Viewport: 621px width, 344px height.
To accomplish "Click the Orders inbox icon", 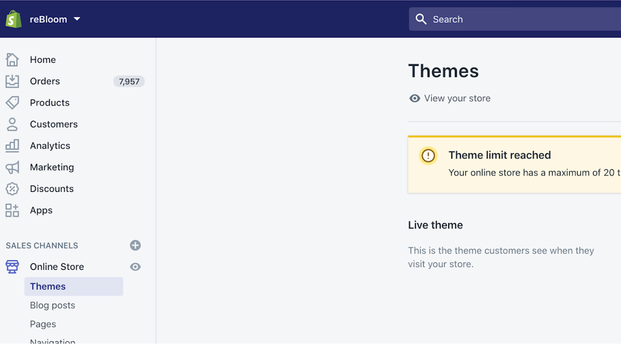I will pos(12,81).
